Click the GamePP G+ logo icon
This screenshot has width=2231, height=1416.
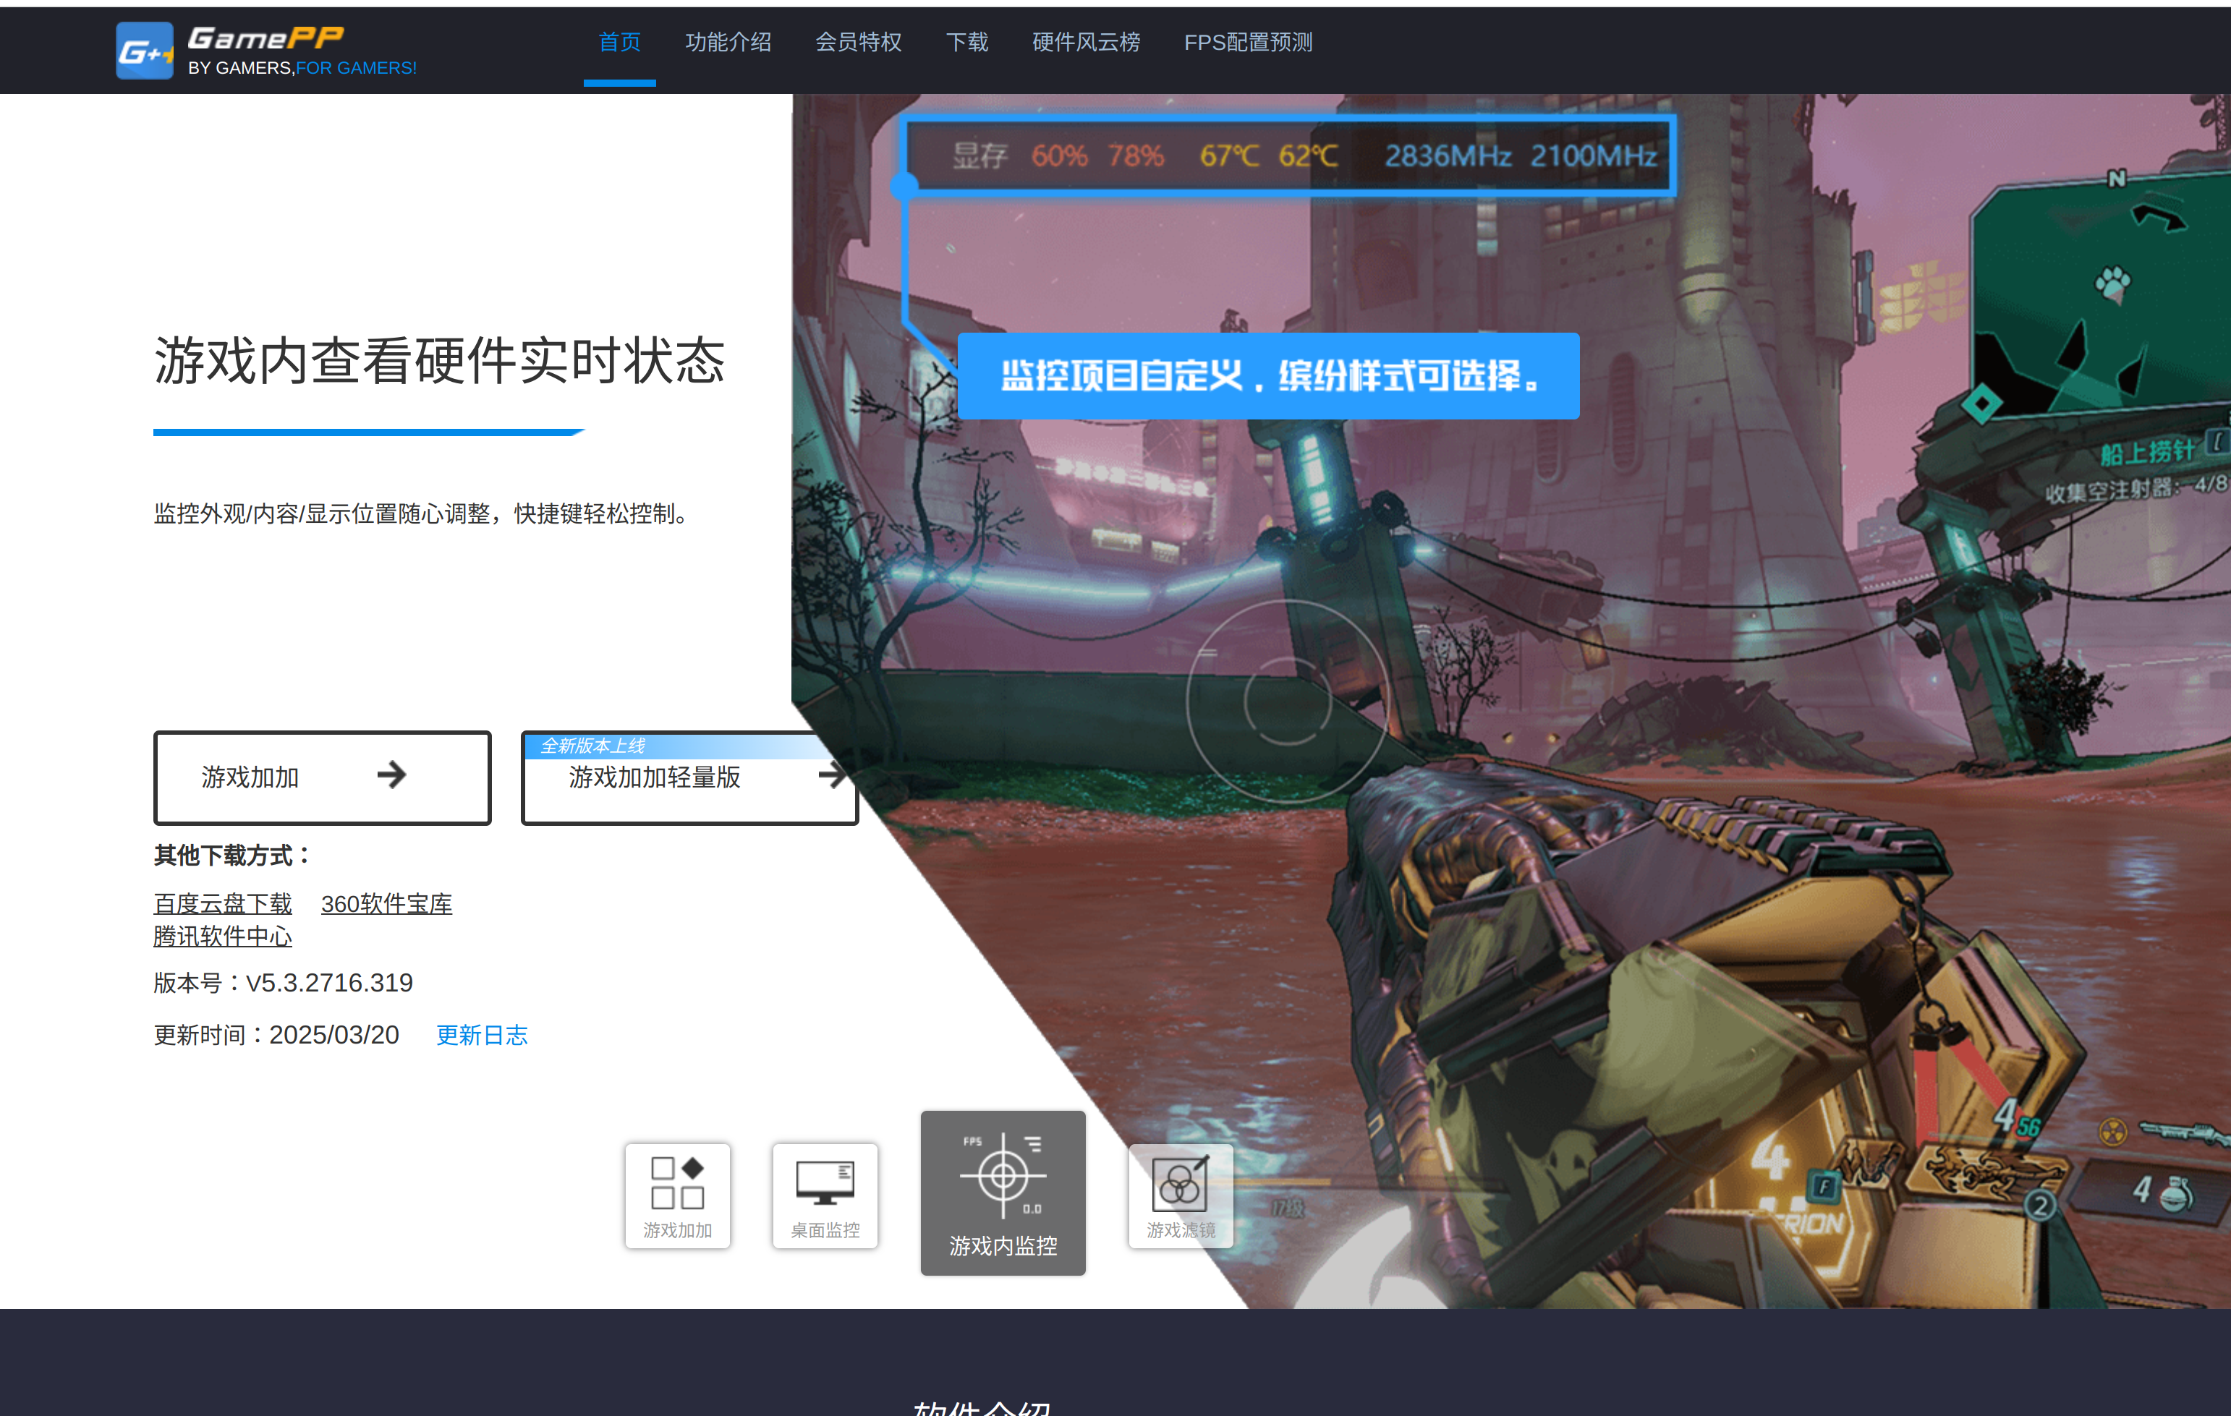point(145,51)
